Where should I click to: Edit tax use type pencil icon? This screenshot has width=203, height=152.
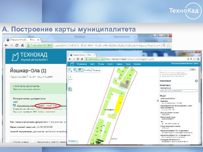174,109
